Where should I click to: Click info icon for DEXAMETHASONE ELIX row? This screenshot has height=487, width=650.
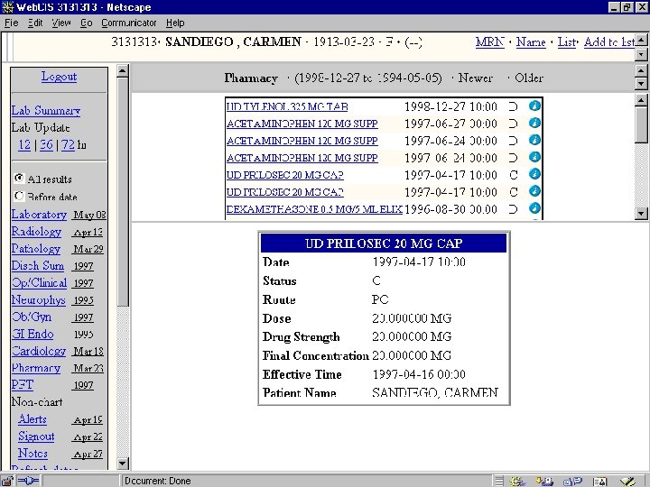coord(534,208)
